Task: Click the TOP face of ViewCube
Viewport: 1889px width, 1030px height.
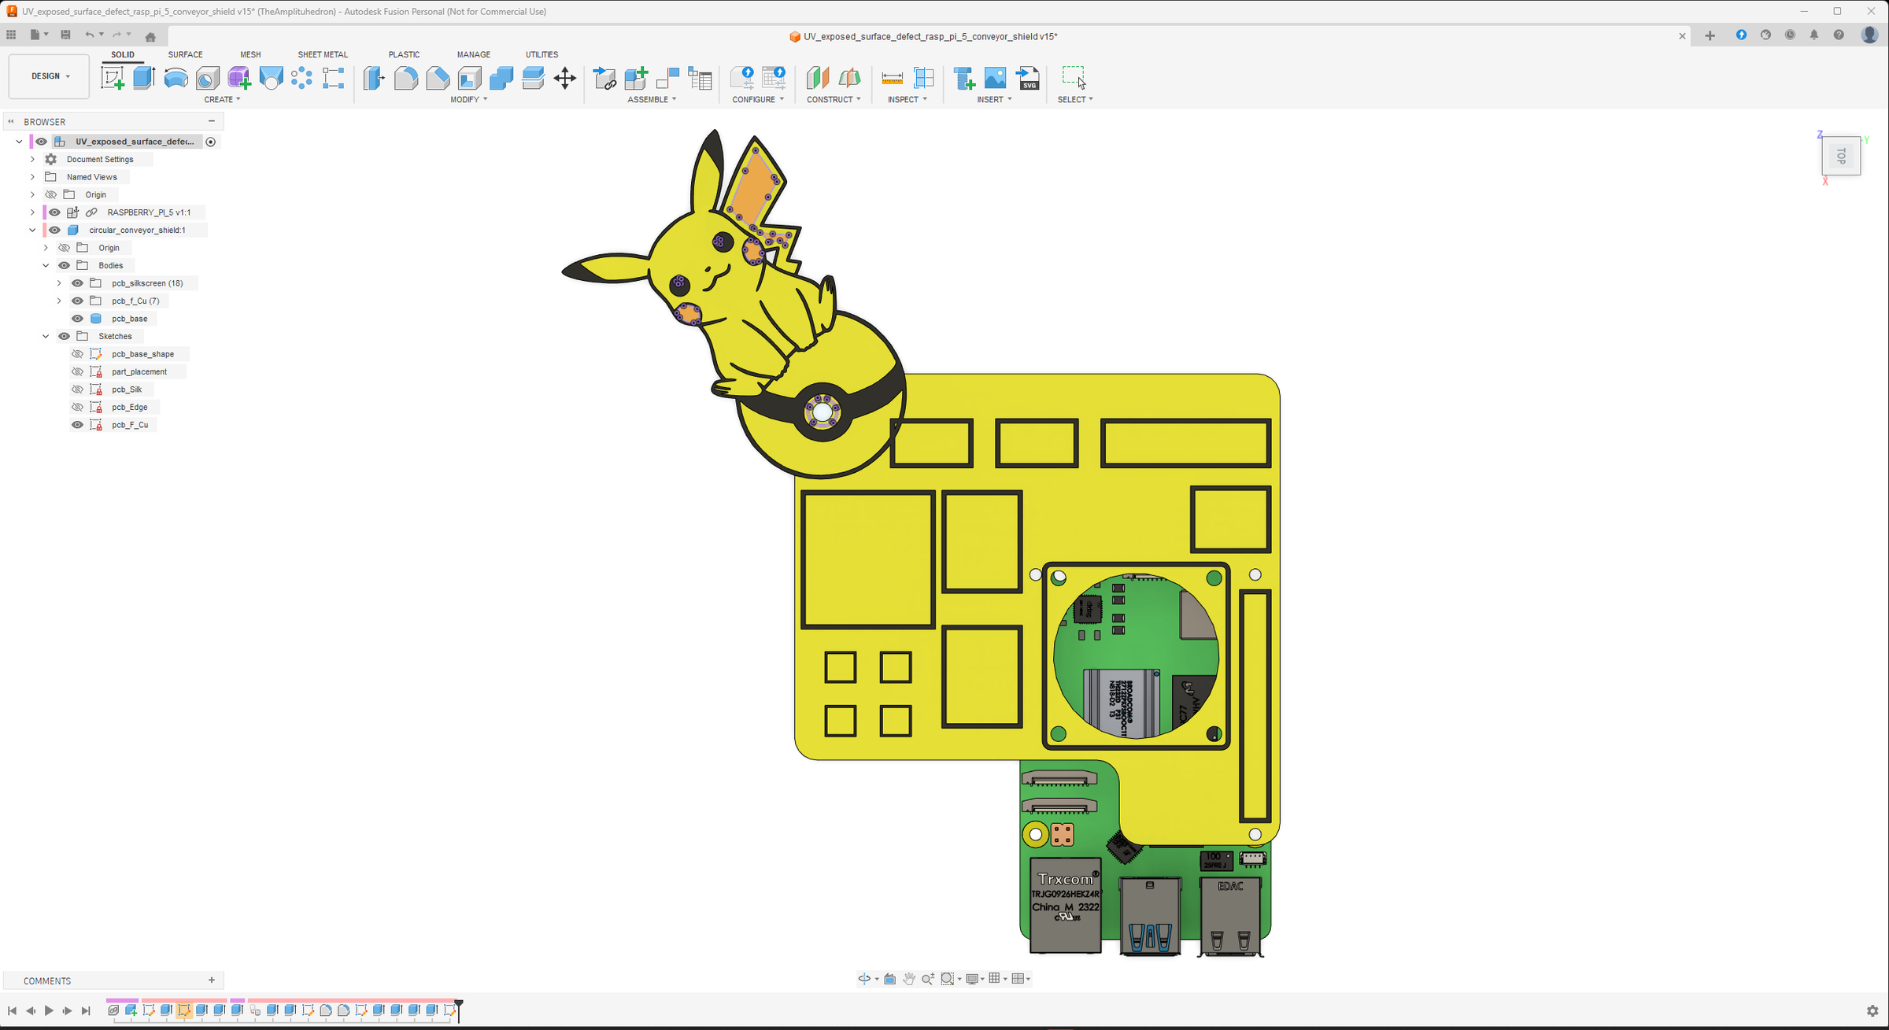Action: coord(1841,156)
